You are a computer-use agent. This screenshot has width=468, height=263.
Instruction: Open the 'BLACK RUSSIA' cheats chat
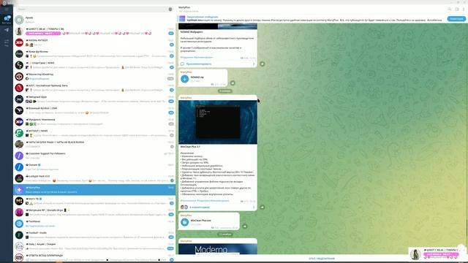coord(94,145)
